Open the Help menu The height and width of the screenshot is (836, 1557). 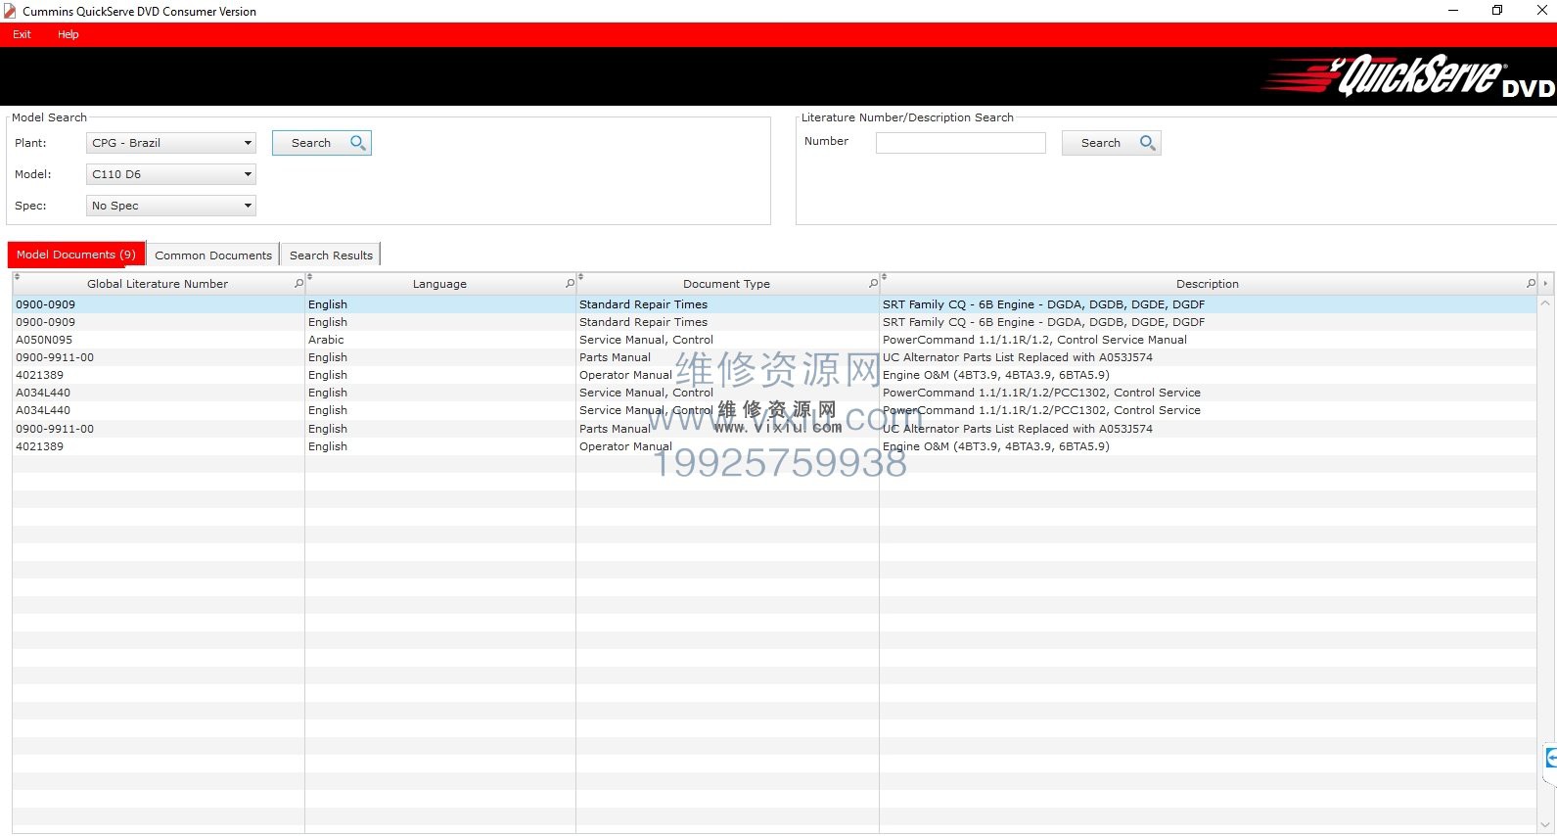pyautogui.click(x=68, y=34)
